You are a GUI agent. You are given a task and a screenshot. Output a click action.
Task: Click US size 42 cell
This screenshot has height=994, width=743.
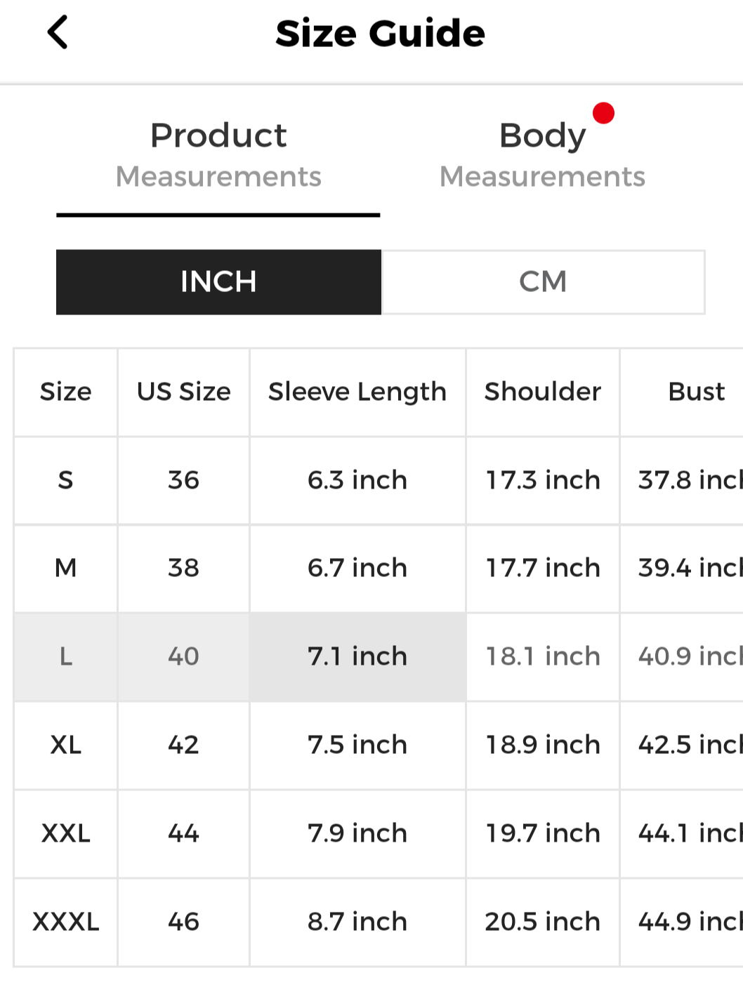pyautogui.click(x=183, y=745)
